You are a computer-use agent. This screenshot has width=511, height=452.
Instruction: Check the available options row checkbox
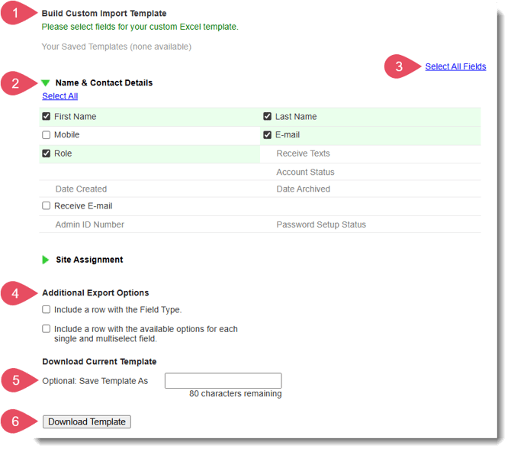(47, 329)
